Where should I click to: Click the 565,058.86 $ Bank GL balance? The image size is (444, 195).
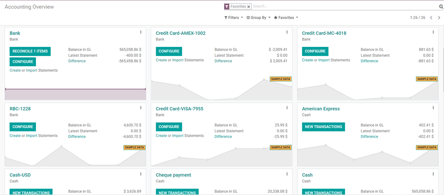130,50
